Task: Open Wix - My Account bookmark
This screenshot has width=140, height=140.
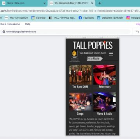Action: 17,18
